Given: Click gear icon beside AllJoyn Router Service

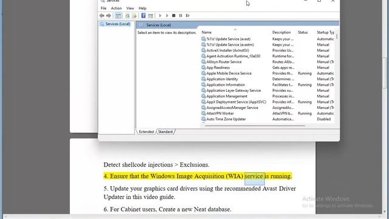Looking at the screenshot, I should click(x=204, y=61).
